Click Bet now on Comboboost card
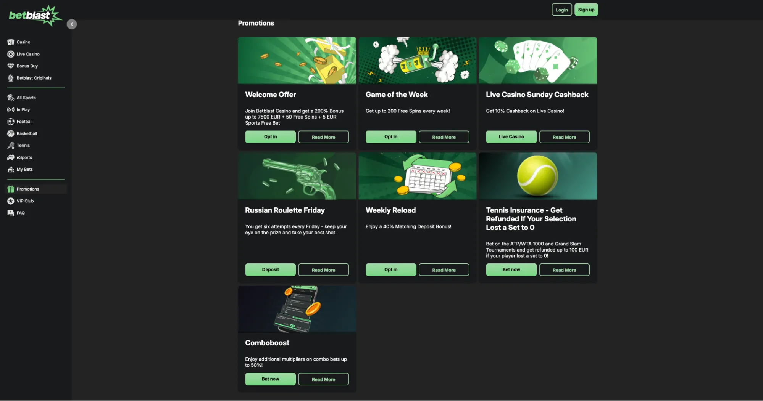The width and height of the screenshot is (763, 401). pyautogui.click(x=270, y=379)
